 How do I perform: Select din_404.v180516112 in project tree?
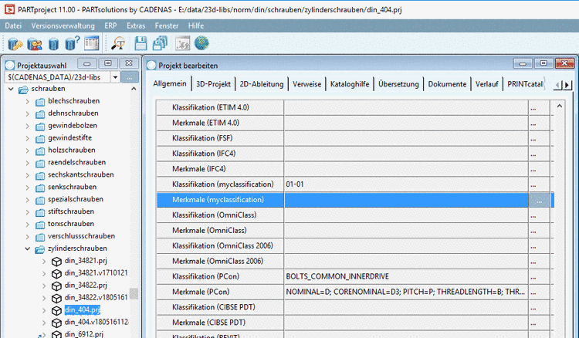click(96, 322)
